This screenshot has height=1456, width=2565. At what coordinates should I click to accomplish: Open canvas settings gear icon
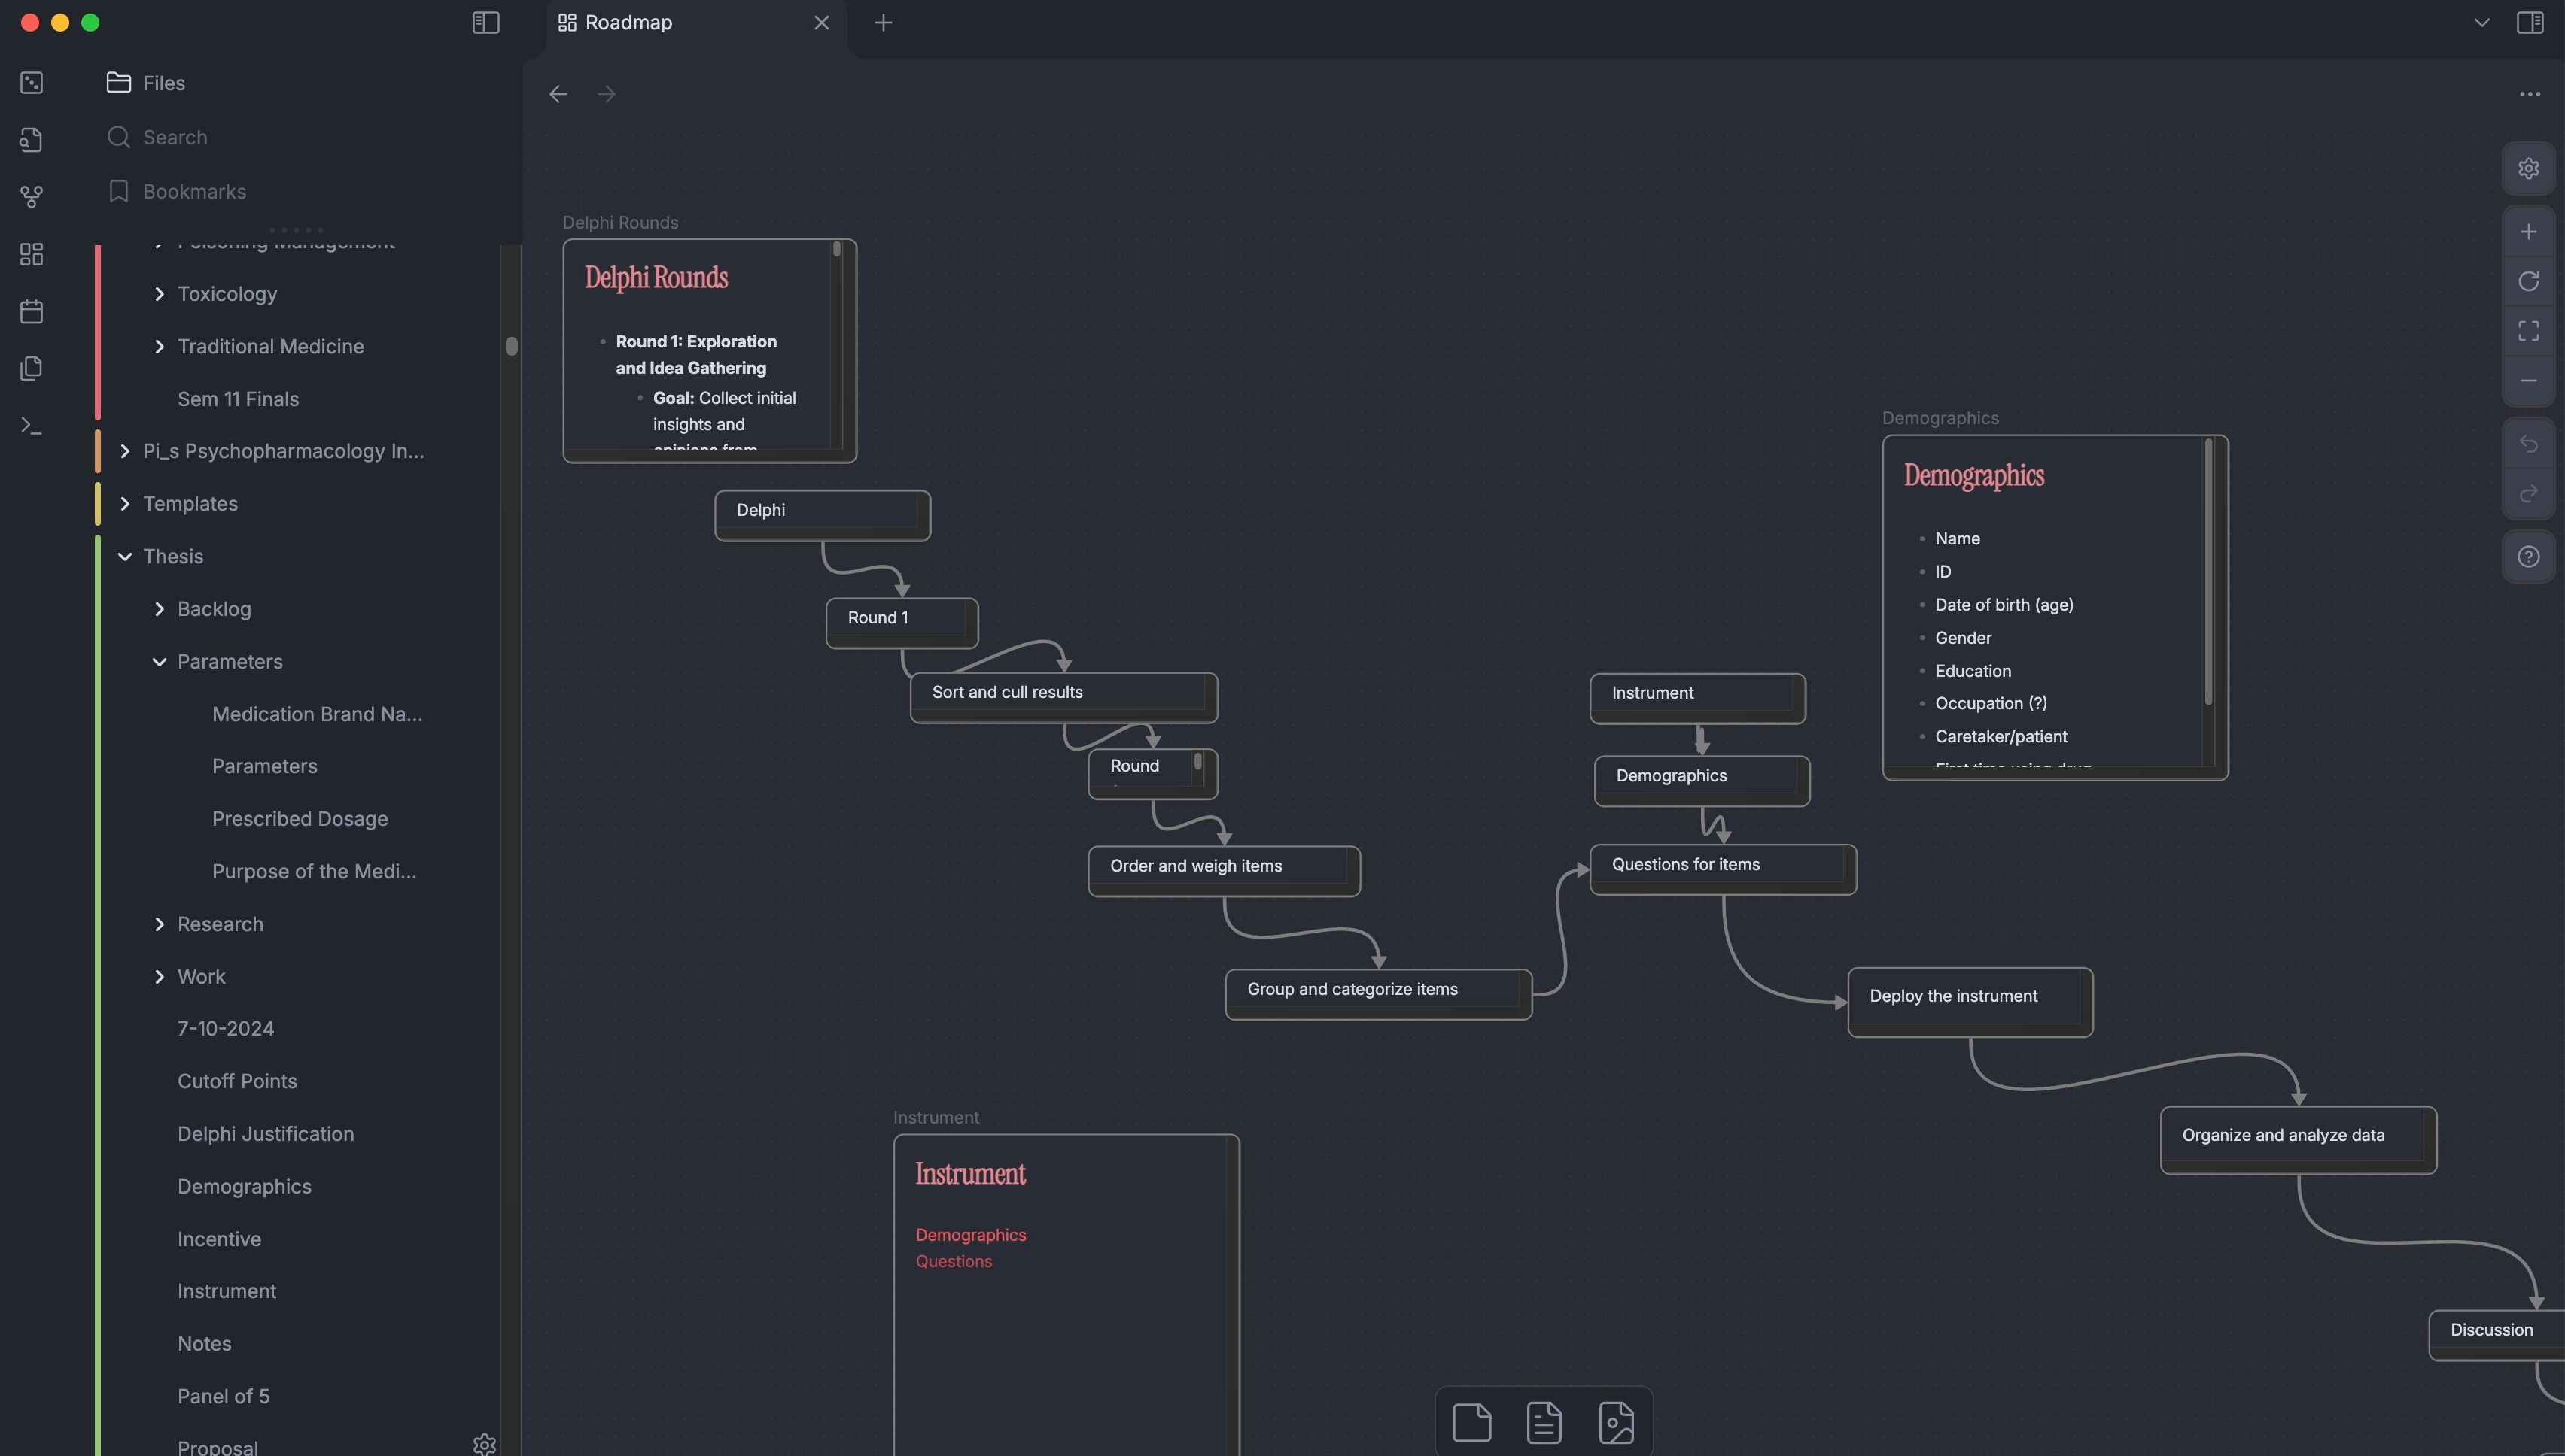(2528, 168)
